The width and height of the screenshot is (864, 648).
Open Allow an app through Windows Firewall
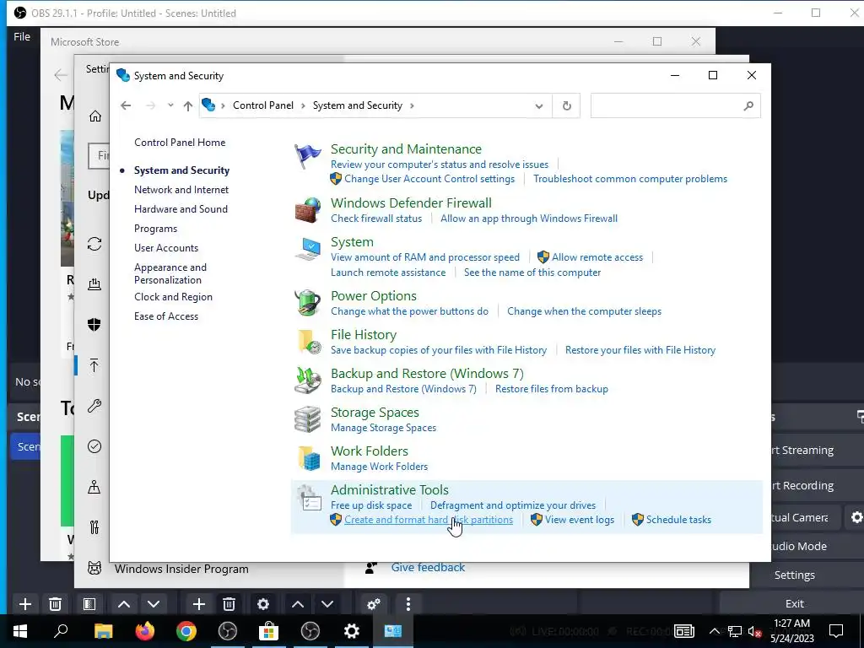(x=528, y=219)
